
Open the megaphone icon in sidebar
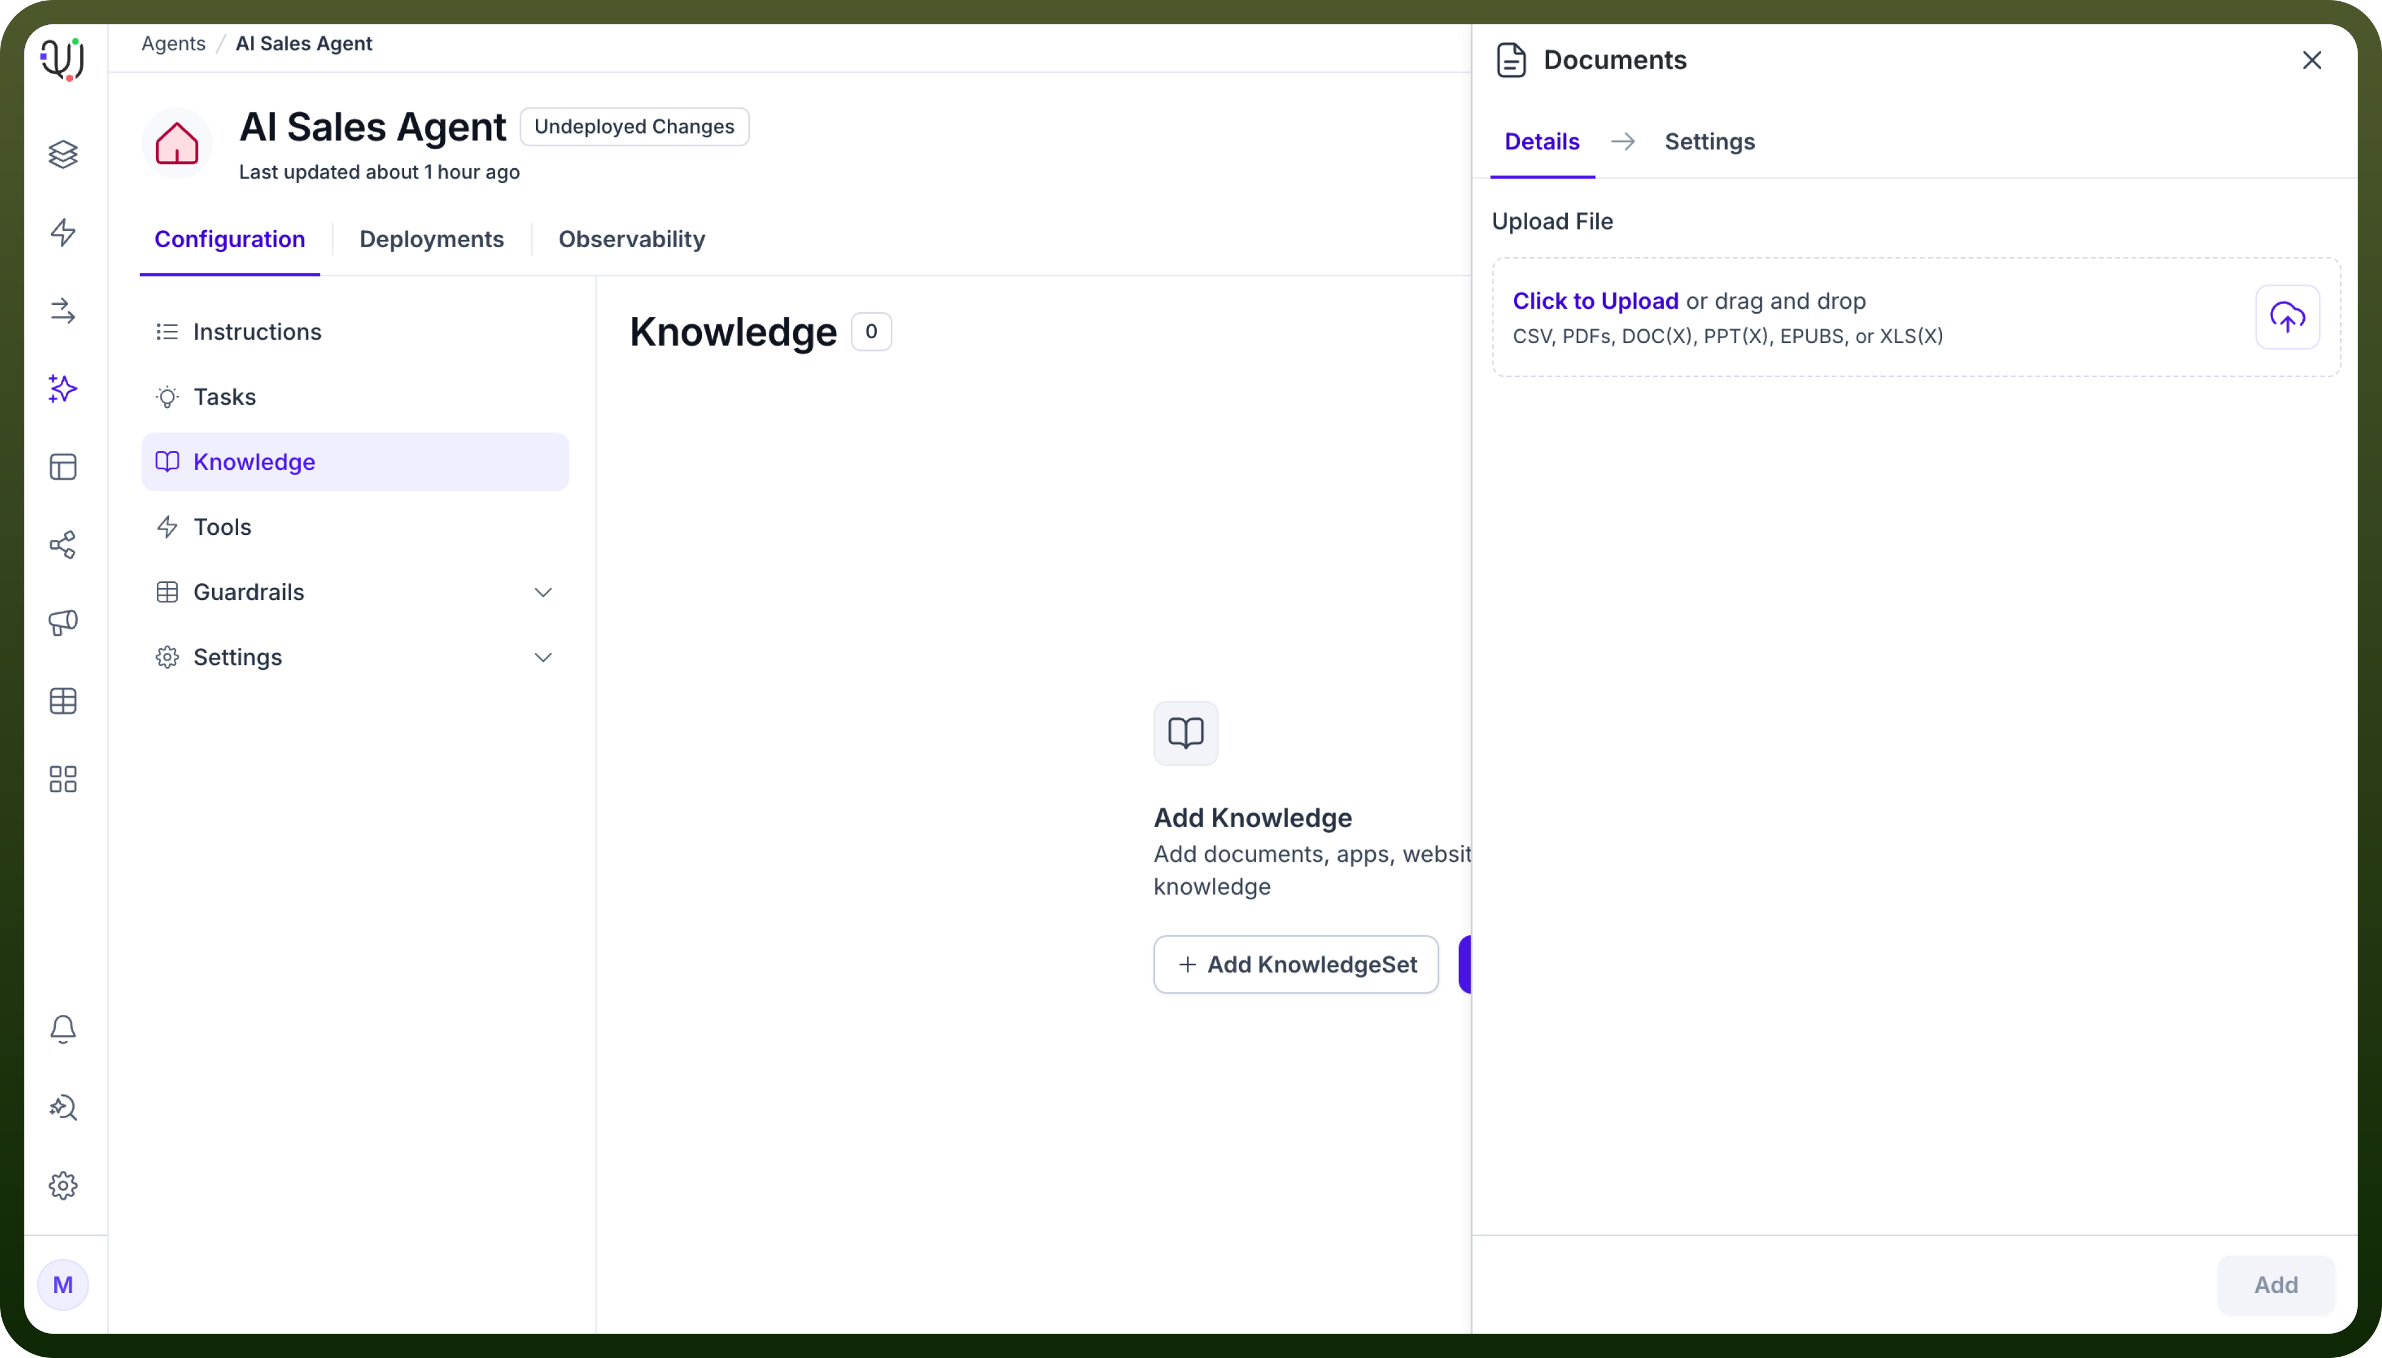pyautogui.click(x=63, y=622)
